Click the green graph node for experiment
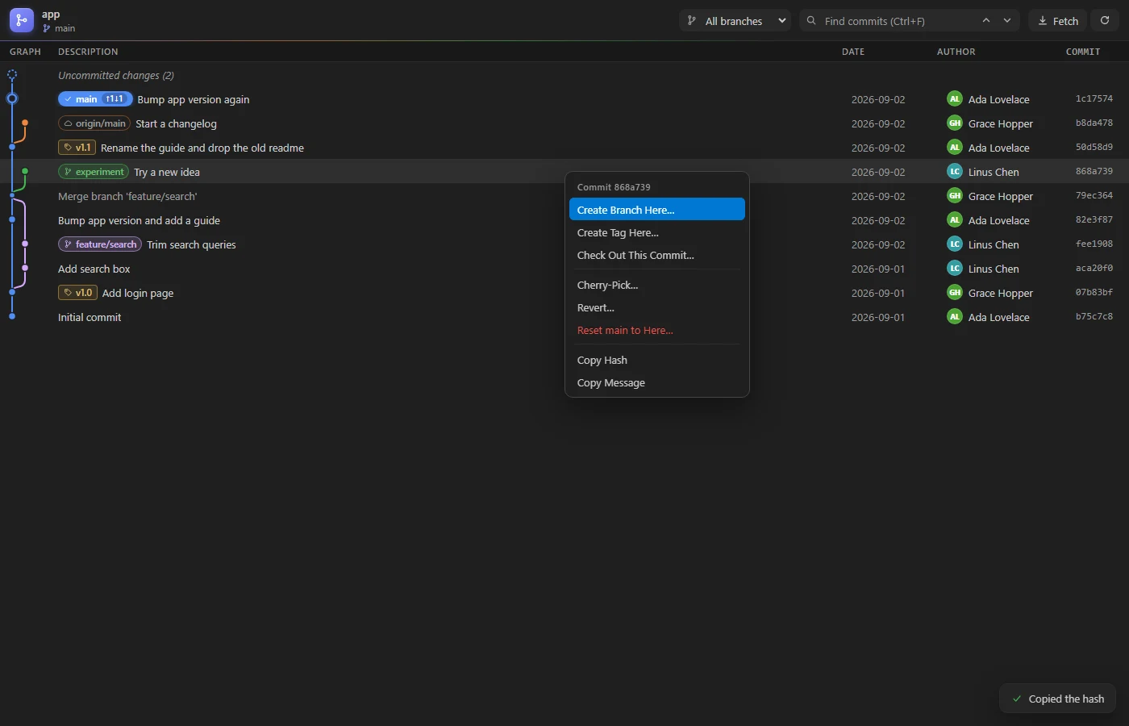Screen dimensions: 1129x726 (25, 172)
